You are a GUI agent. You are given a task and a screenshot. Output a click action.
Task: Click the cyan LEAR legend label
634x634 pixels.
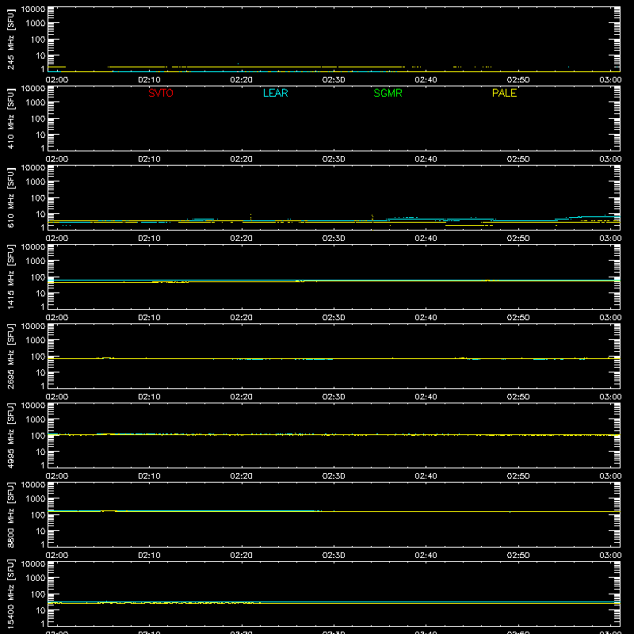click(275, 93)
